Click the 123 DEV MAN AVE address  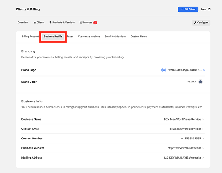point(182,158)
